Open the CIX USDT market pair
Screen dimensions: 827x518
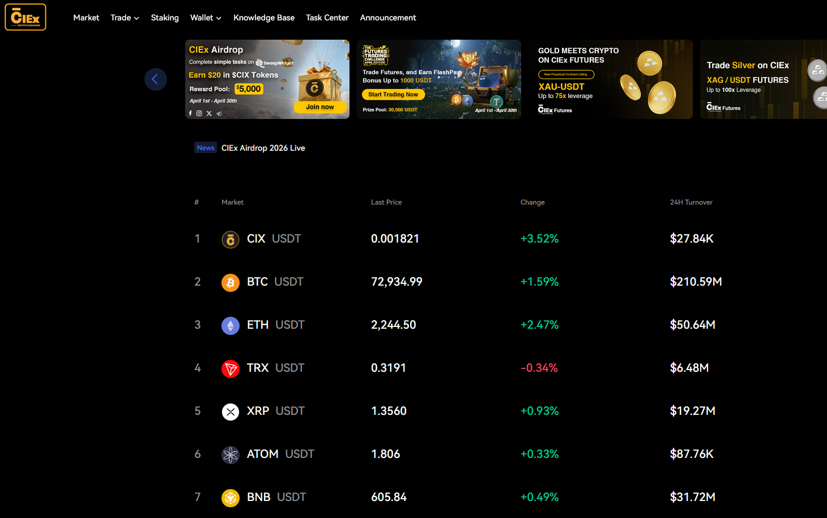(x=274, y=239)
